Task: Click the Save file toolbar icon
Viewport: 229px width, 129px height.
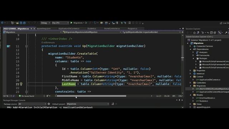Action: pyautogui.click(x=21, y=23)
